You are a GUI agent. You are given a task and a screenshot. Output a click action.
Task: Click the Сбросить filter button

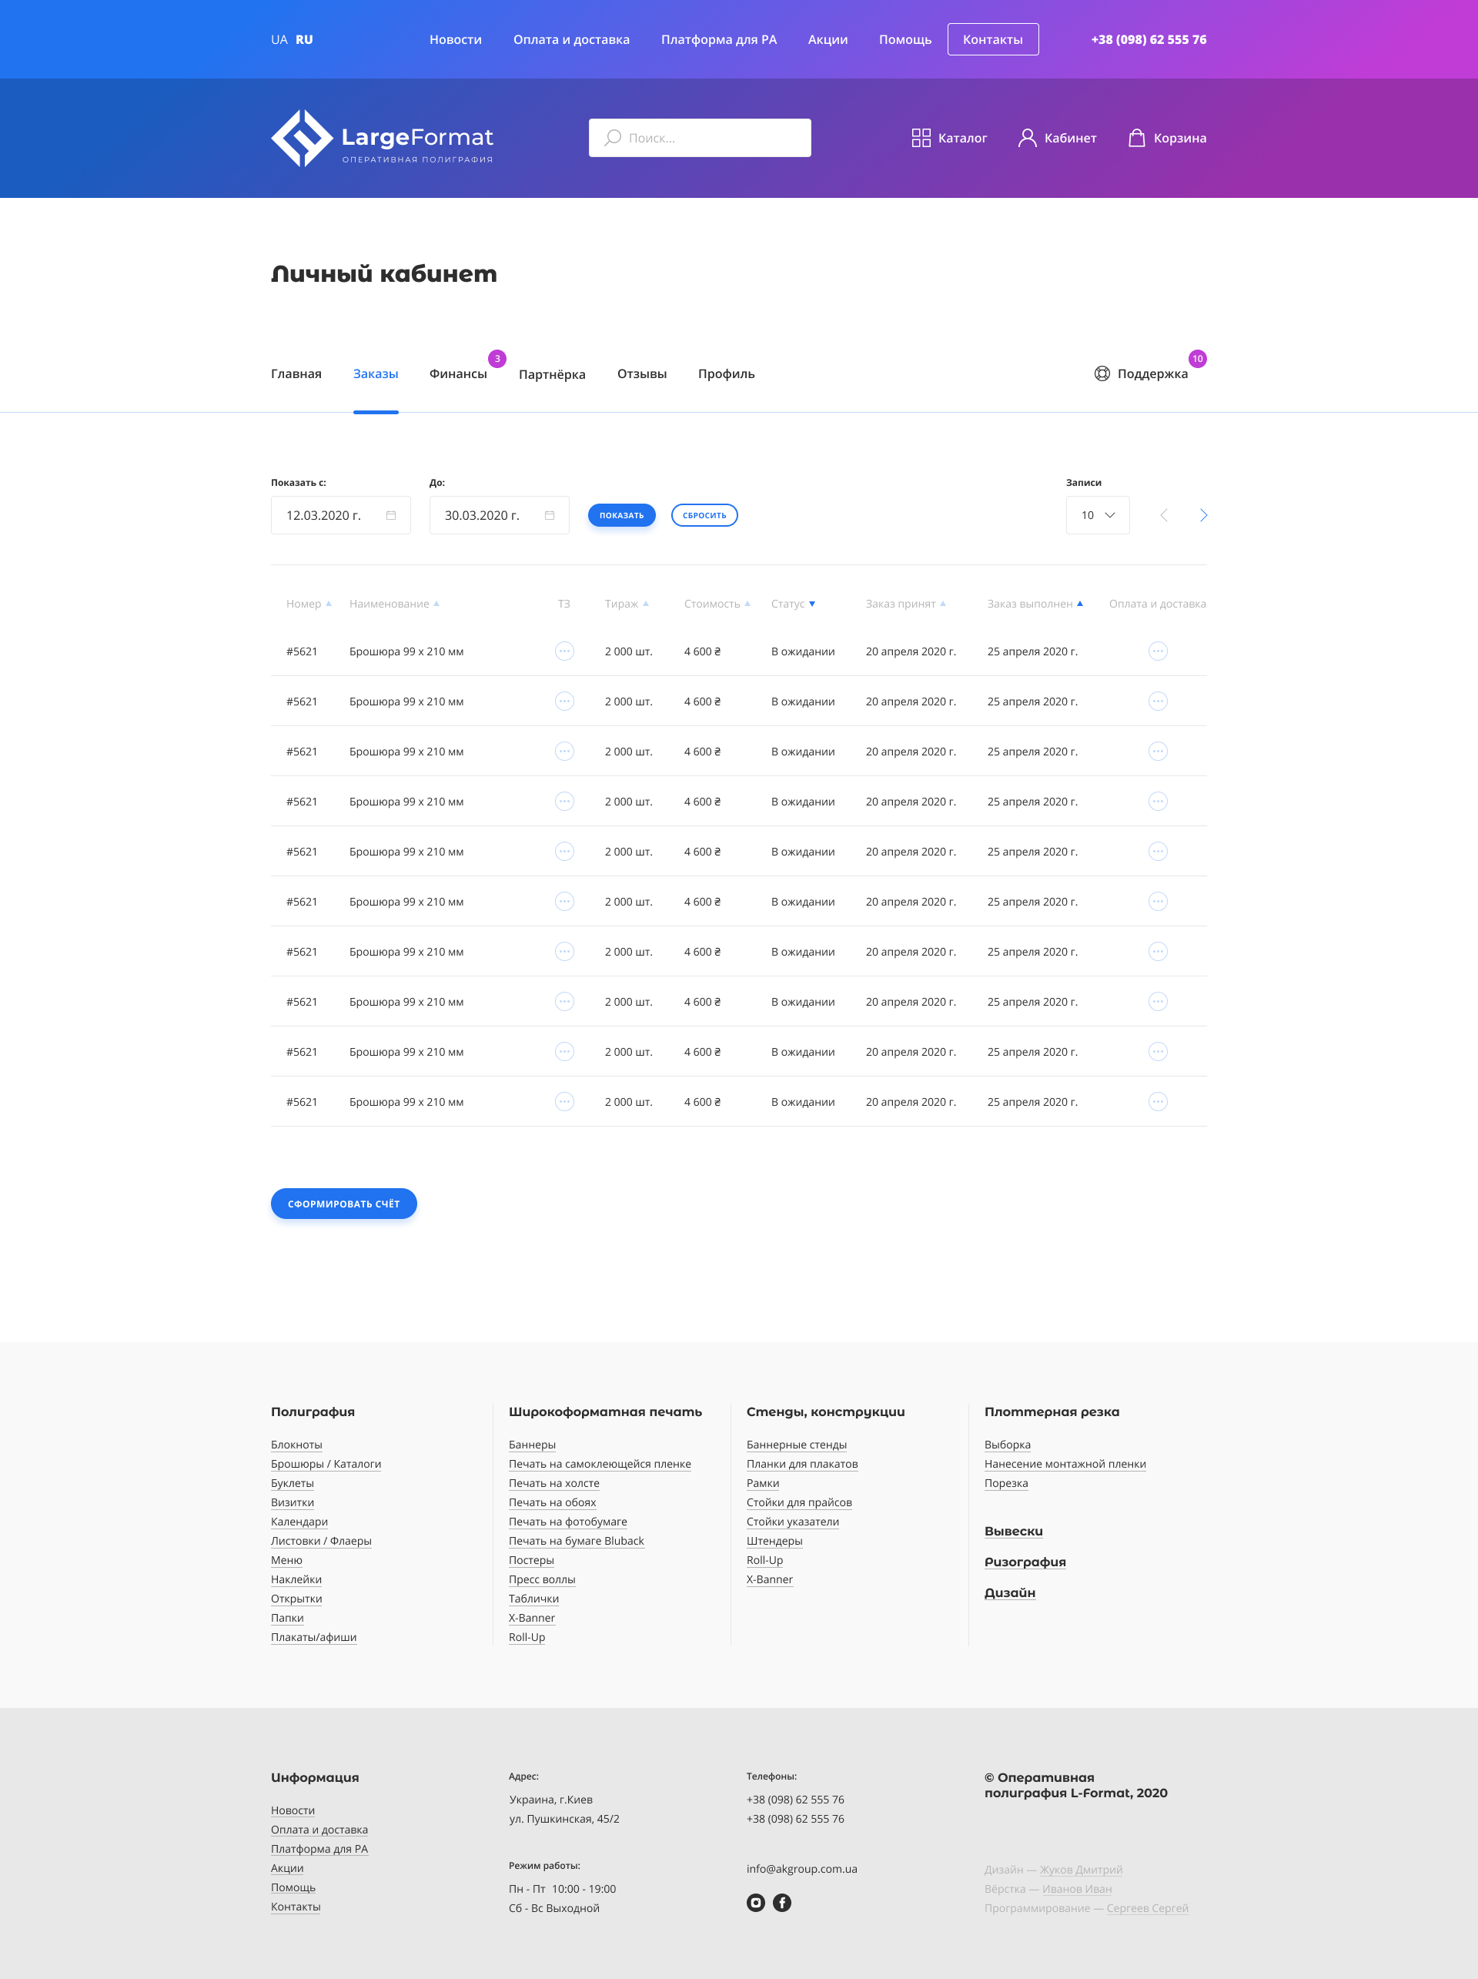pos(704,515)
